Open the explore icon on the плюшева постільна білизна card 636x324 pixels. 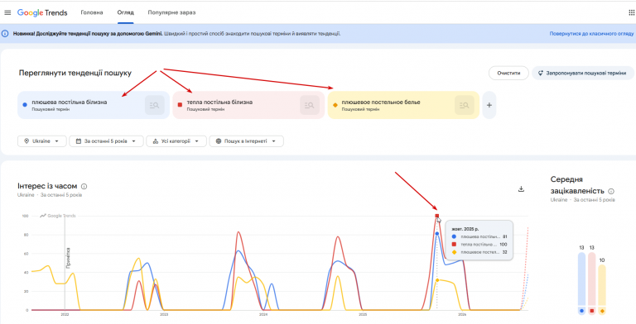pyautogui.click(x=155, y=105)
